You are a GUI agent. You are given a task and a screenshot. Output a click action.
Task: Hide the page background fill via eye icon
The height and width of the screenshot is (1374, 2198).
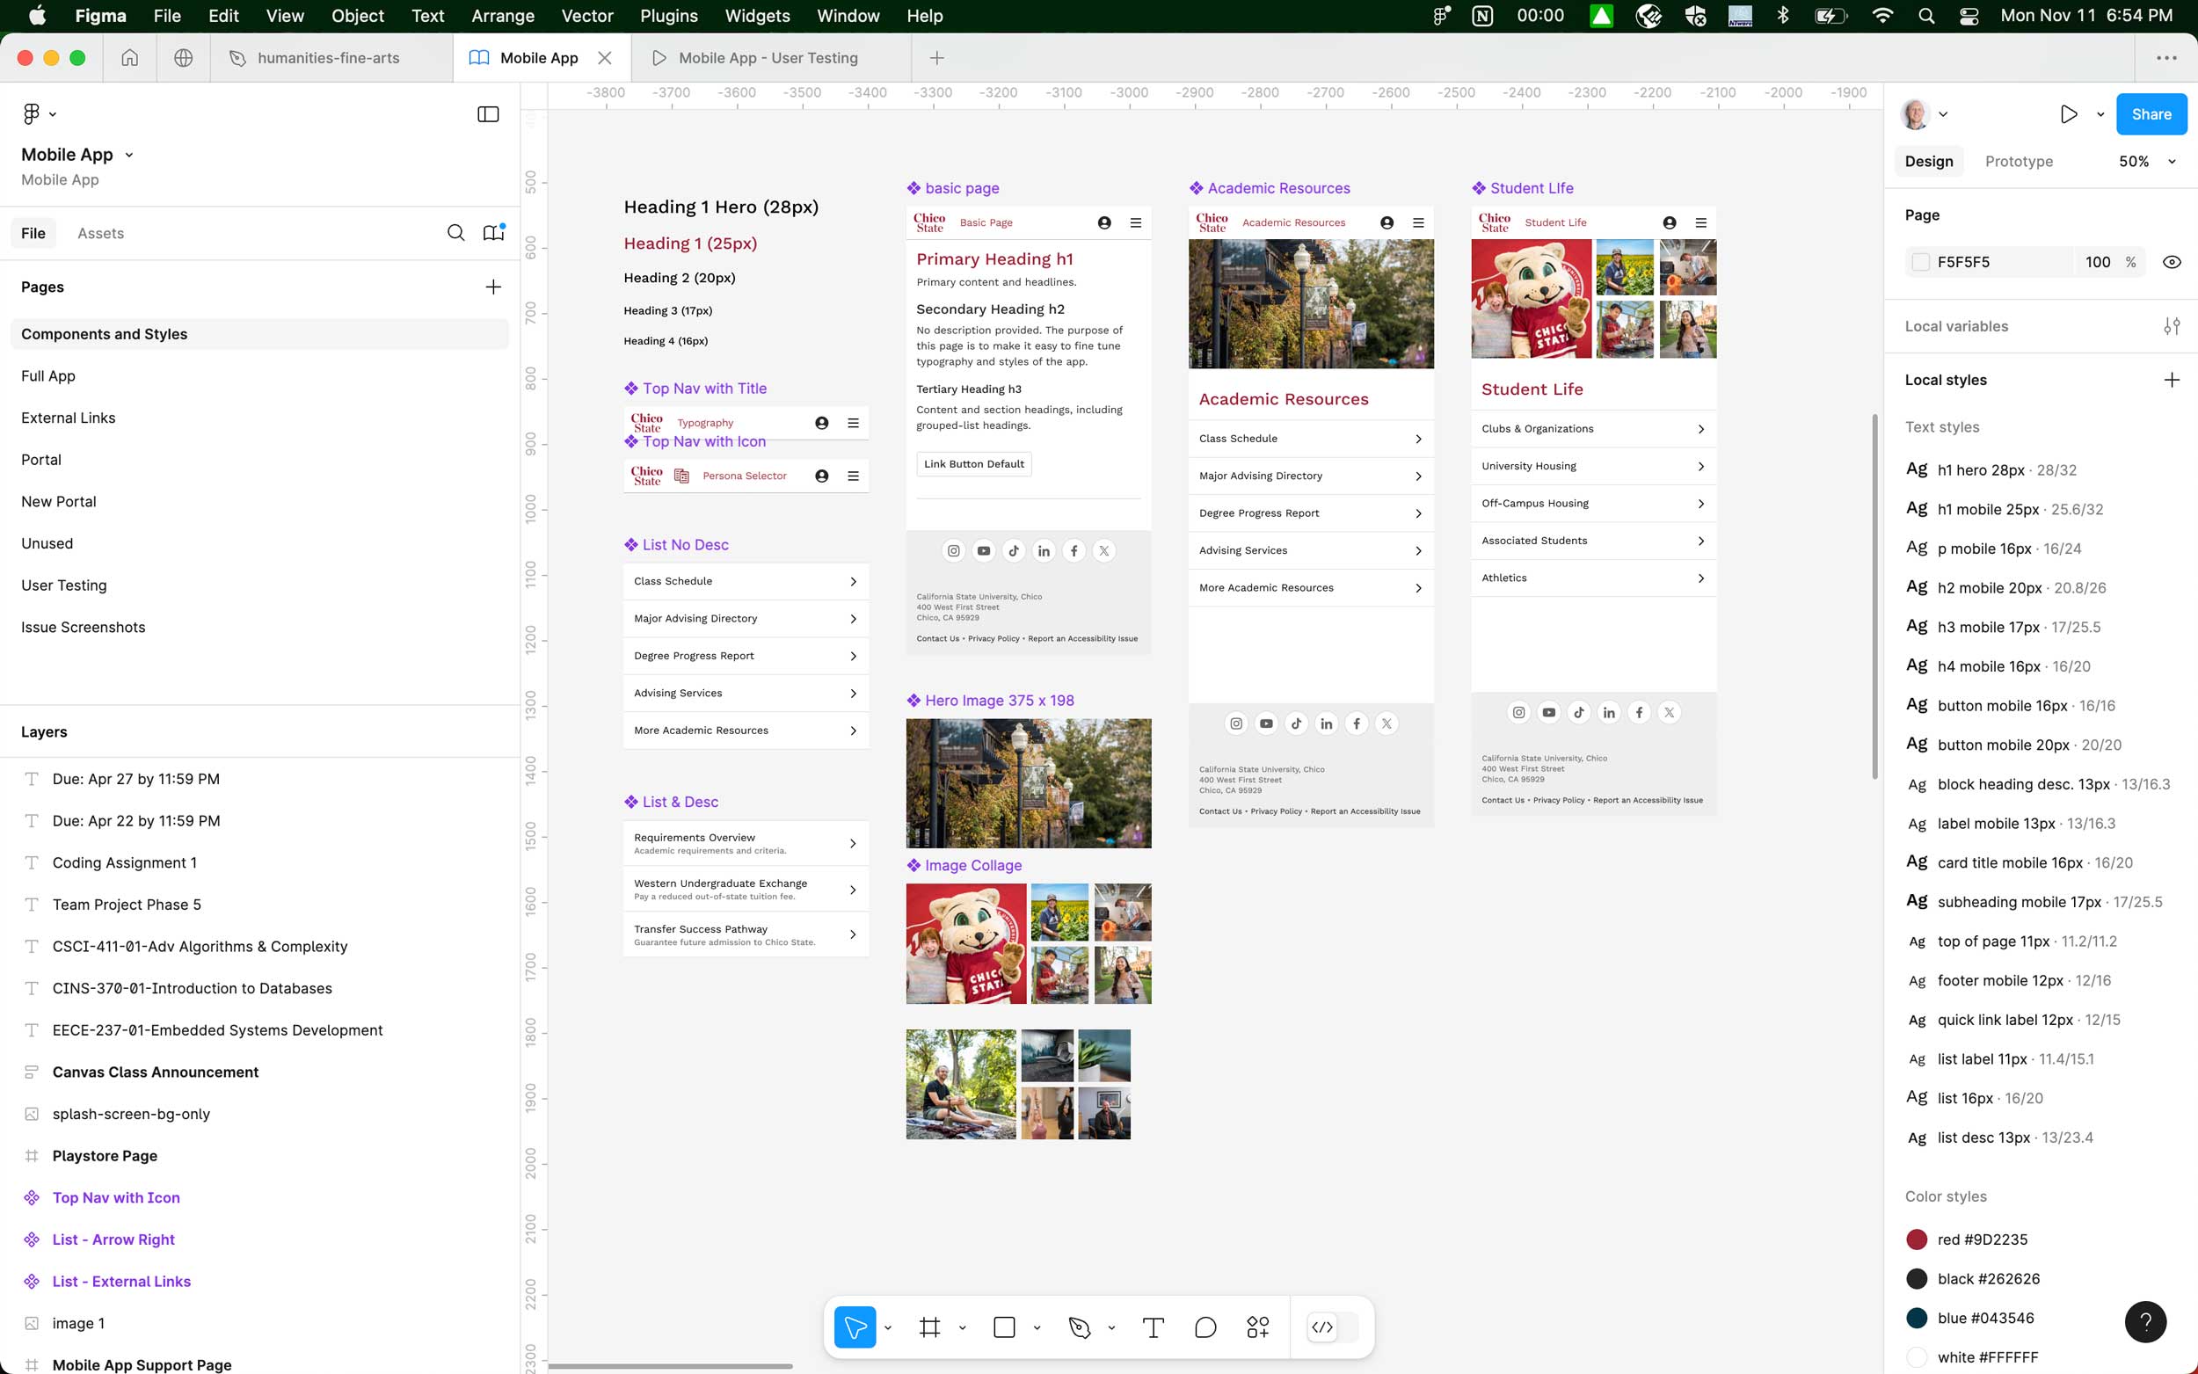pos(2172,262)
